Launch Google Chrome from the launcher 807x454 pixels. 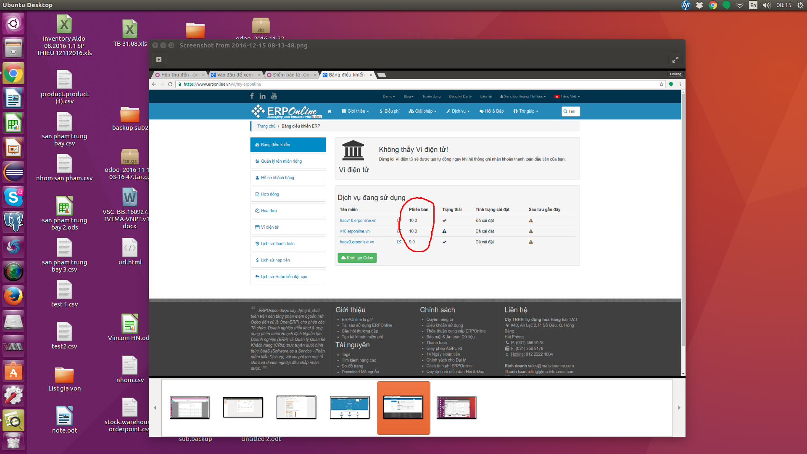[x=13, y=74]
